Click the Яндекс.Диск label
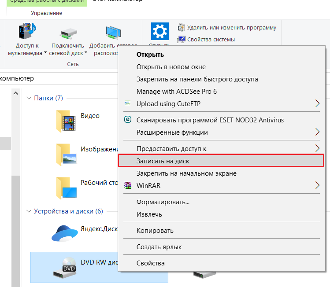Image resolution: width=330 pixels, height=287 pixels. pyautogui.click(x=99, y=229)
